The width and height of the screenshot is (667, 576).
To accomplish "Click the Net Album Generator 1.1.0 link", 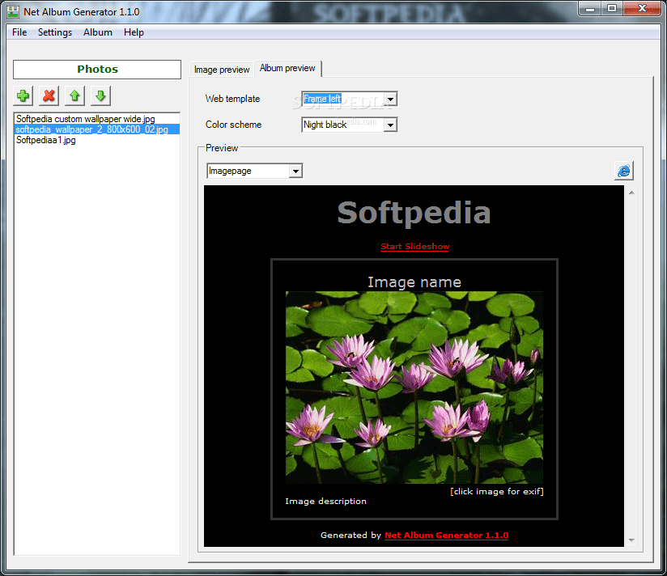I will pyautogui.click(x=446, y=535).
